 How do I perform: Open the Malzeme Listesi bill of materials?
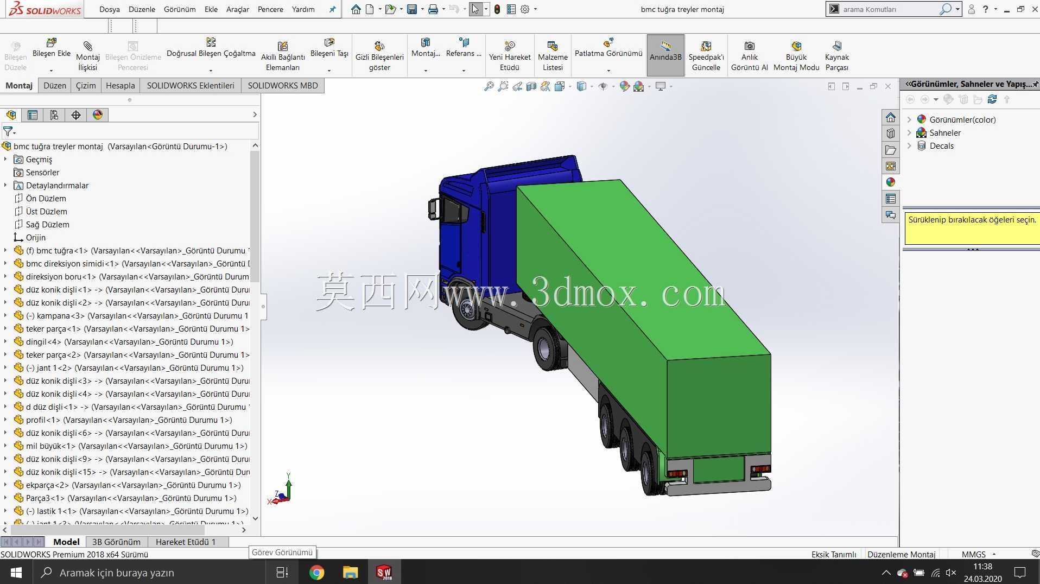click(x=553, y=55)
